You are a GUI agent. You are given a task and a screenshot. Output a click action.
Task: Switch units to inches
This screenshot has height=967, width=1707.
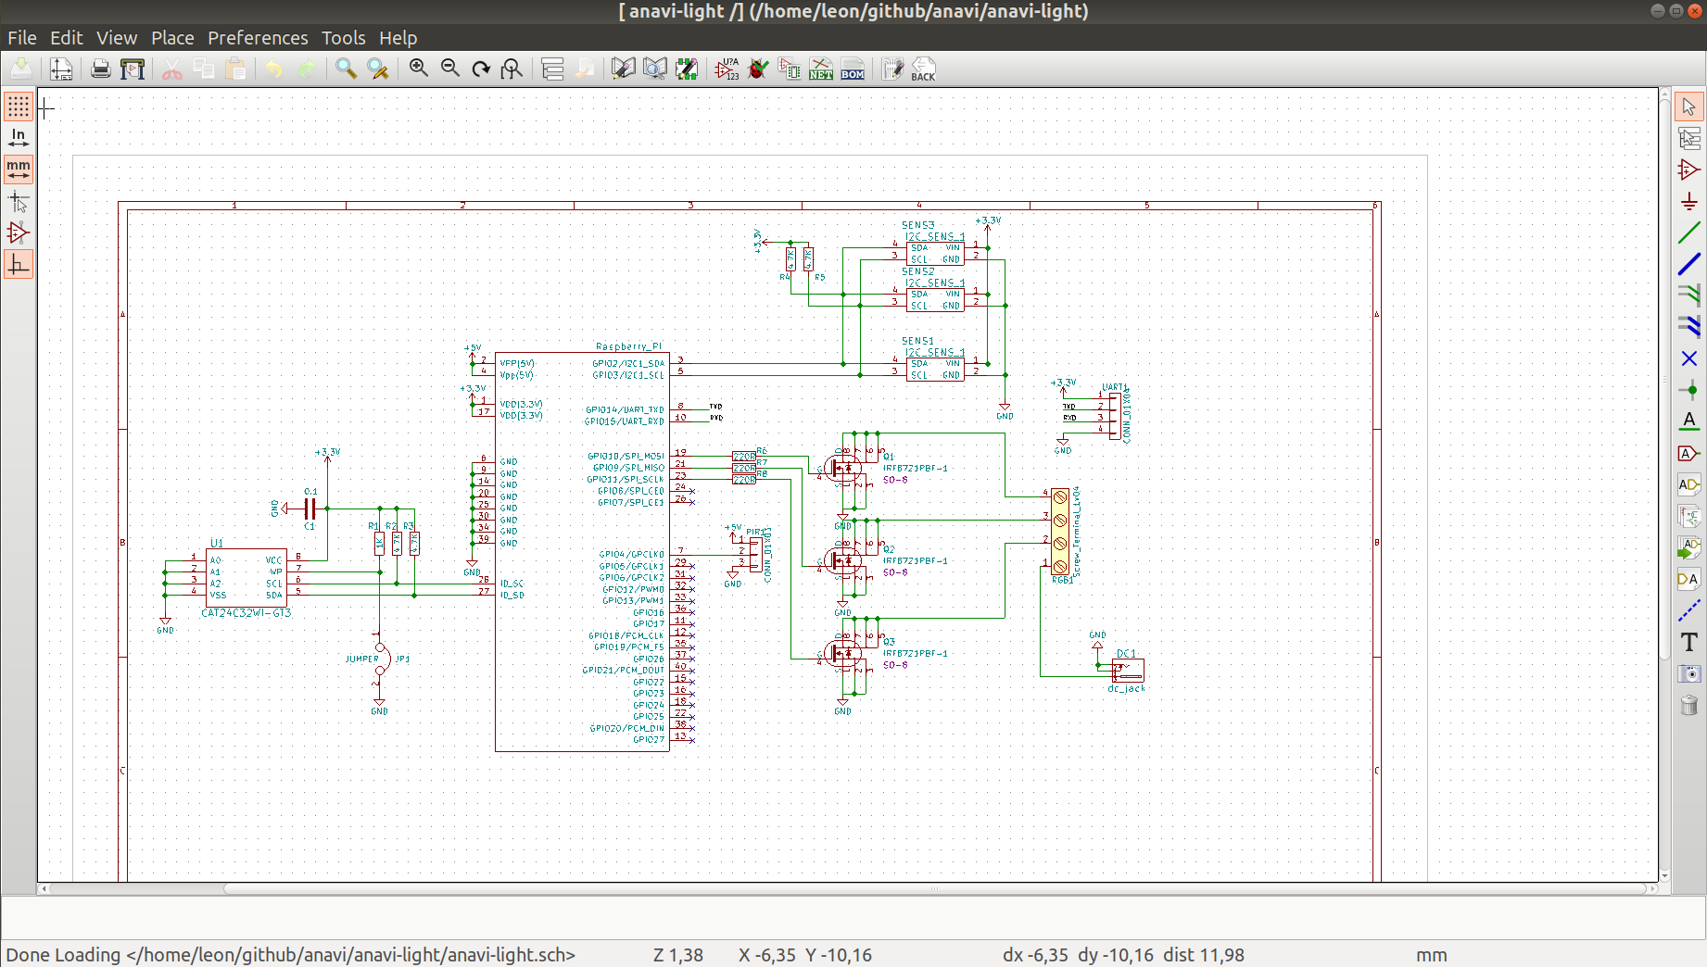point(19,137)
